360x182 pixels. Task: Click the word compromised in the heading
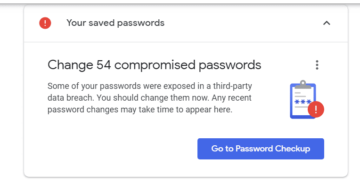pyautogui.click(x=155, y=65)
